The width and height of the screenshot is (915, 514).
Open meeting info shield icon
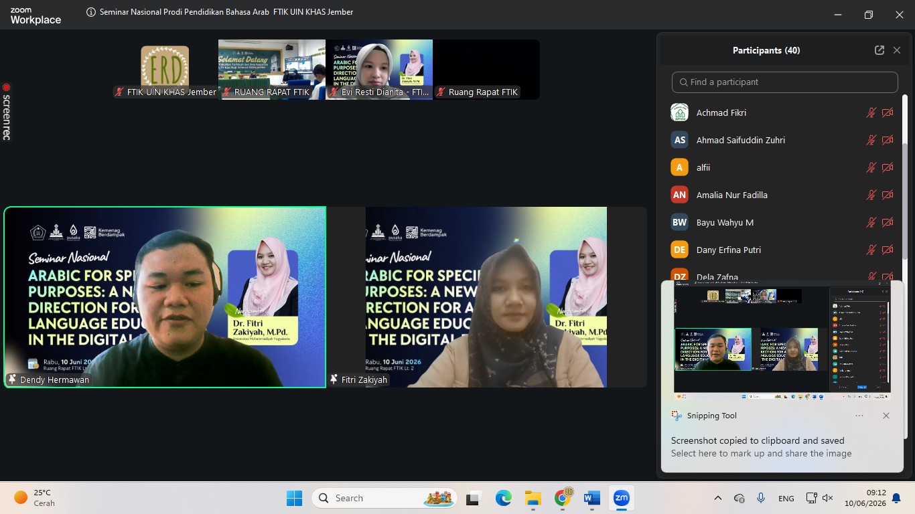point(91,12)
